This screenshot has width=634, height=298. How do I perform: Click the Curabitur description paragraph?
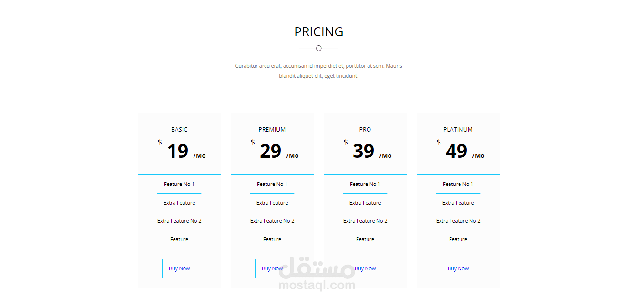click(319, 71)
